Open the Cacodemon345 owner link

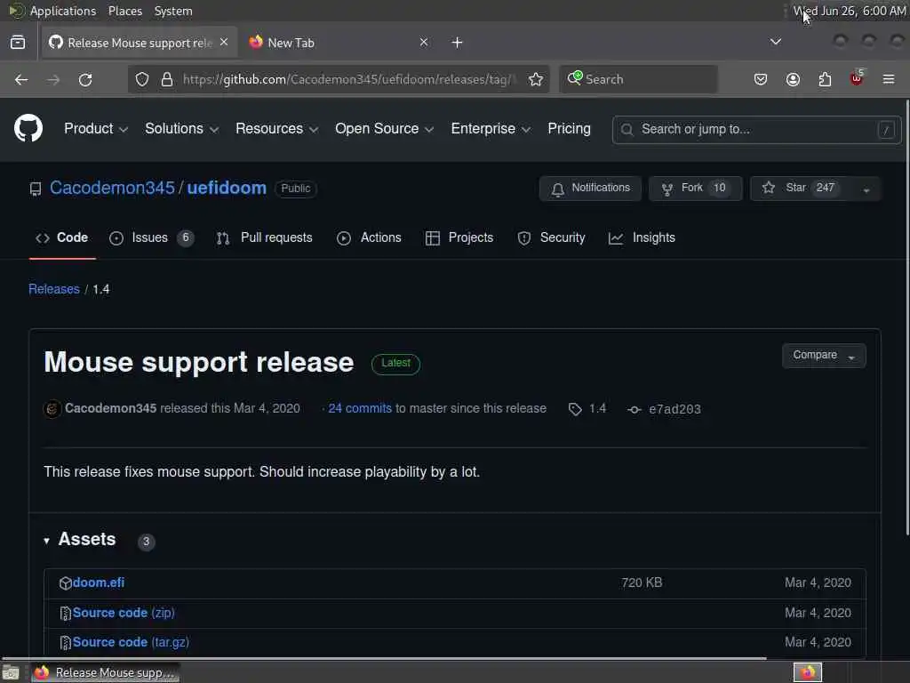click(112, 189)
